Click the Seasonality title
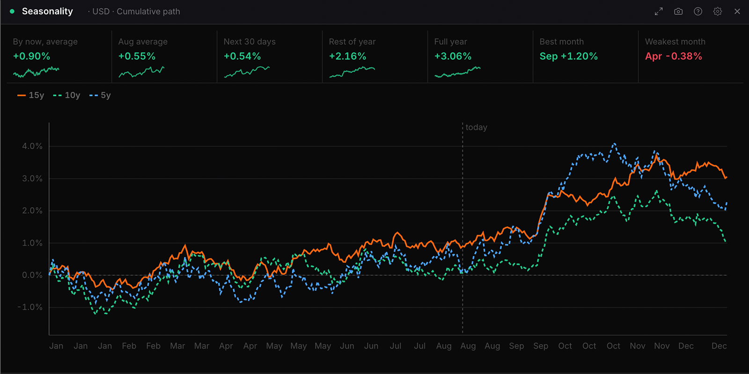Screen dimensions: 749x374 [x=47, y=11]
